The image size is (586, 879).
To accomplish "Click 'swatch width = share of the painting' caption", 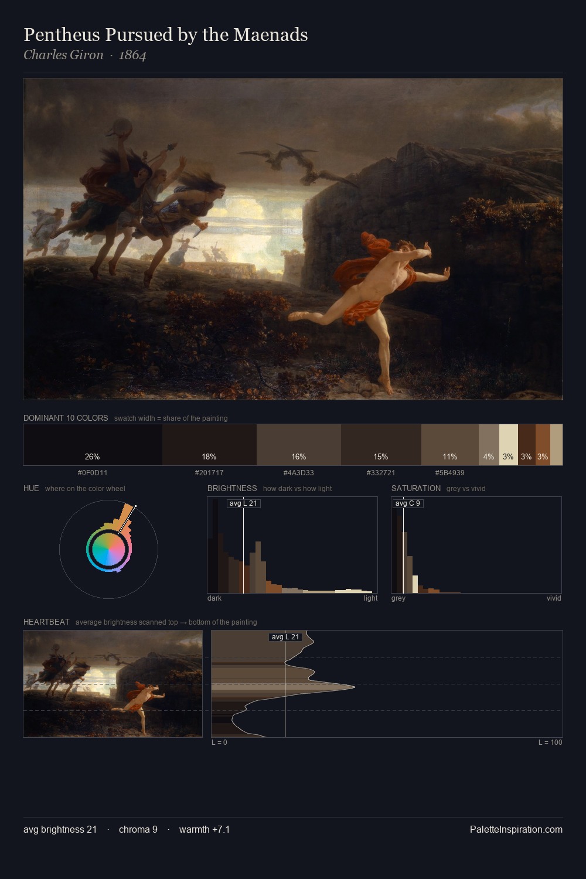I will (171, 418).
